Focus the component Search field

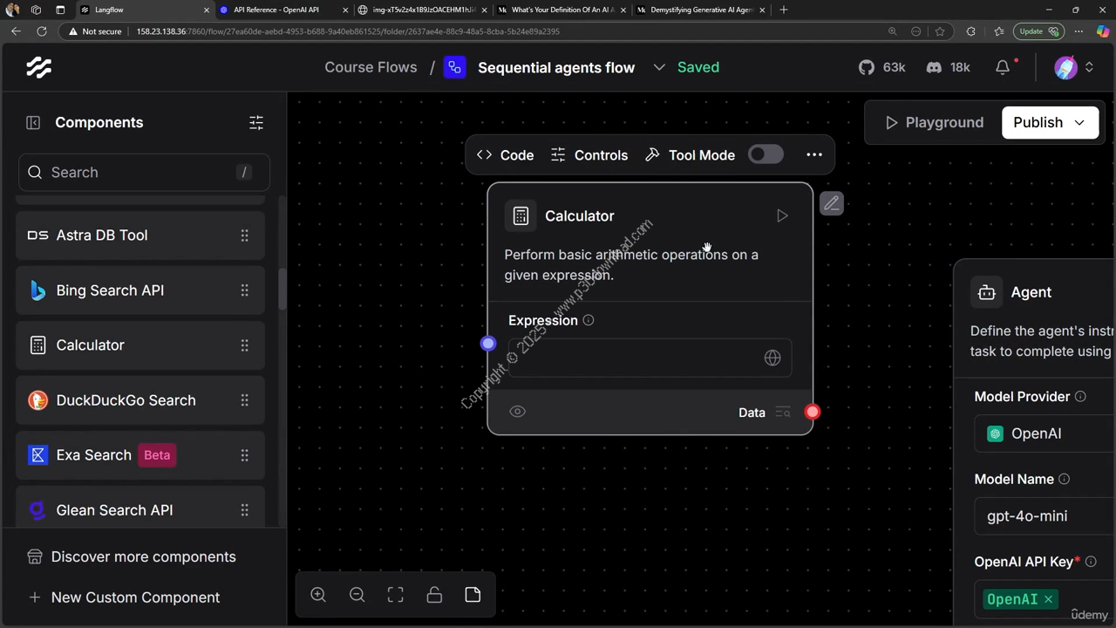point(144,173)
